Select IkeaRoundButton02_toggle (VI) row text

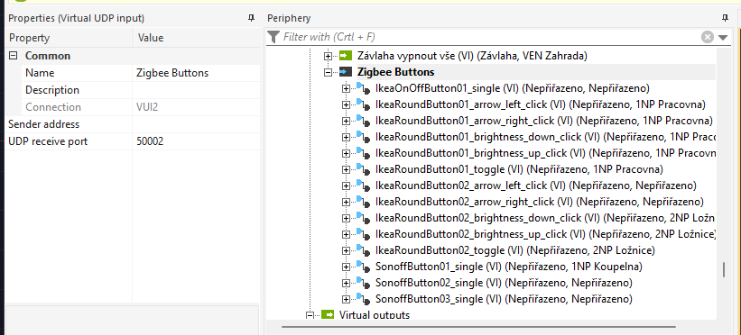pos(514,250)
